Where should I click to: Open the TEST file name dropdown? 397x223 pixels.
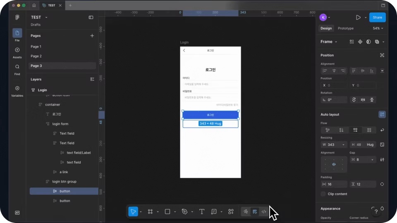[x=46, y=17]
